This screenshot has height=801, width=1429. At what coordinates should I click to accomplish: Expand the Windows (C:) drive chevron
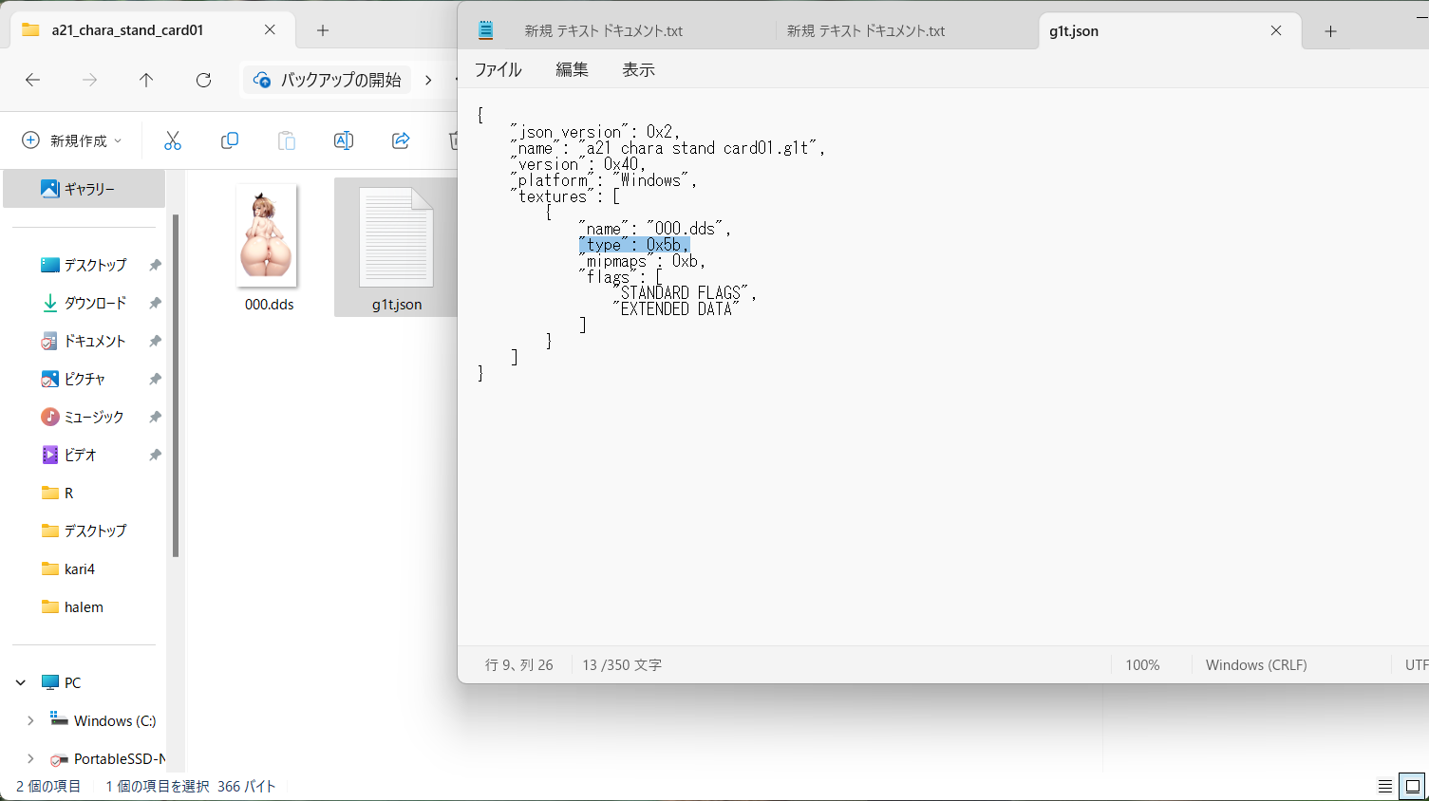[x=30, y=720]
